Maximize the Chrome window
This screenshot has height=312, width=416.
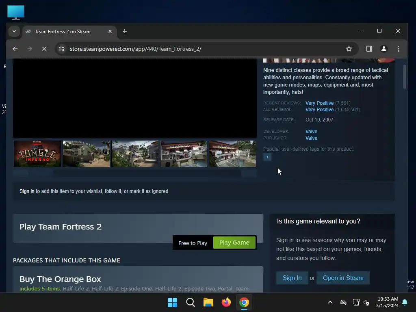[379, 31]
